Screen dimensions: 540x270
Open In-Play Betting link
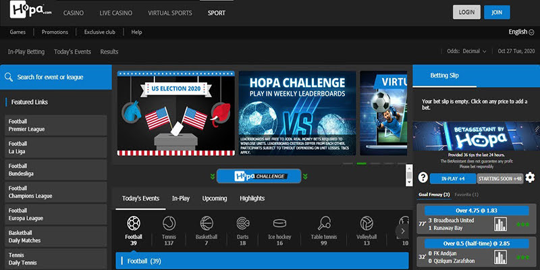click(x=26, y=52)
